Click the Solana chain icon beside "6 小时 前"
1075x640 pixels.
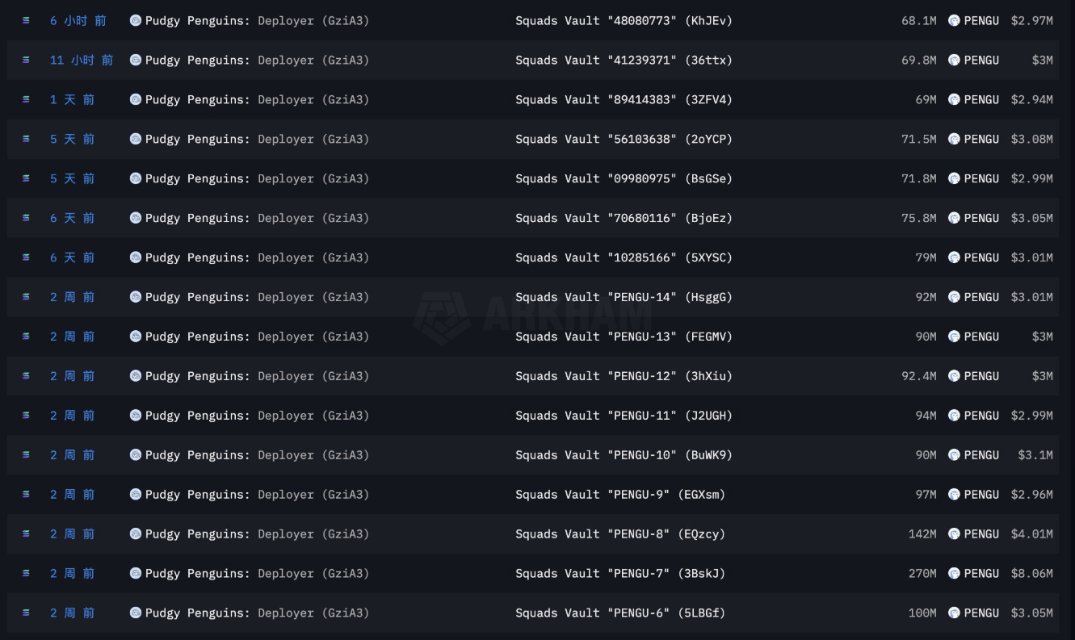[26, 21]
